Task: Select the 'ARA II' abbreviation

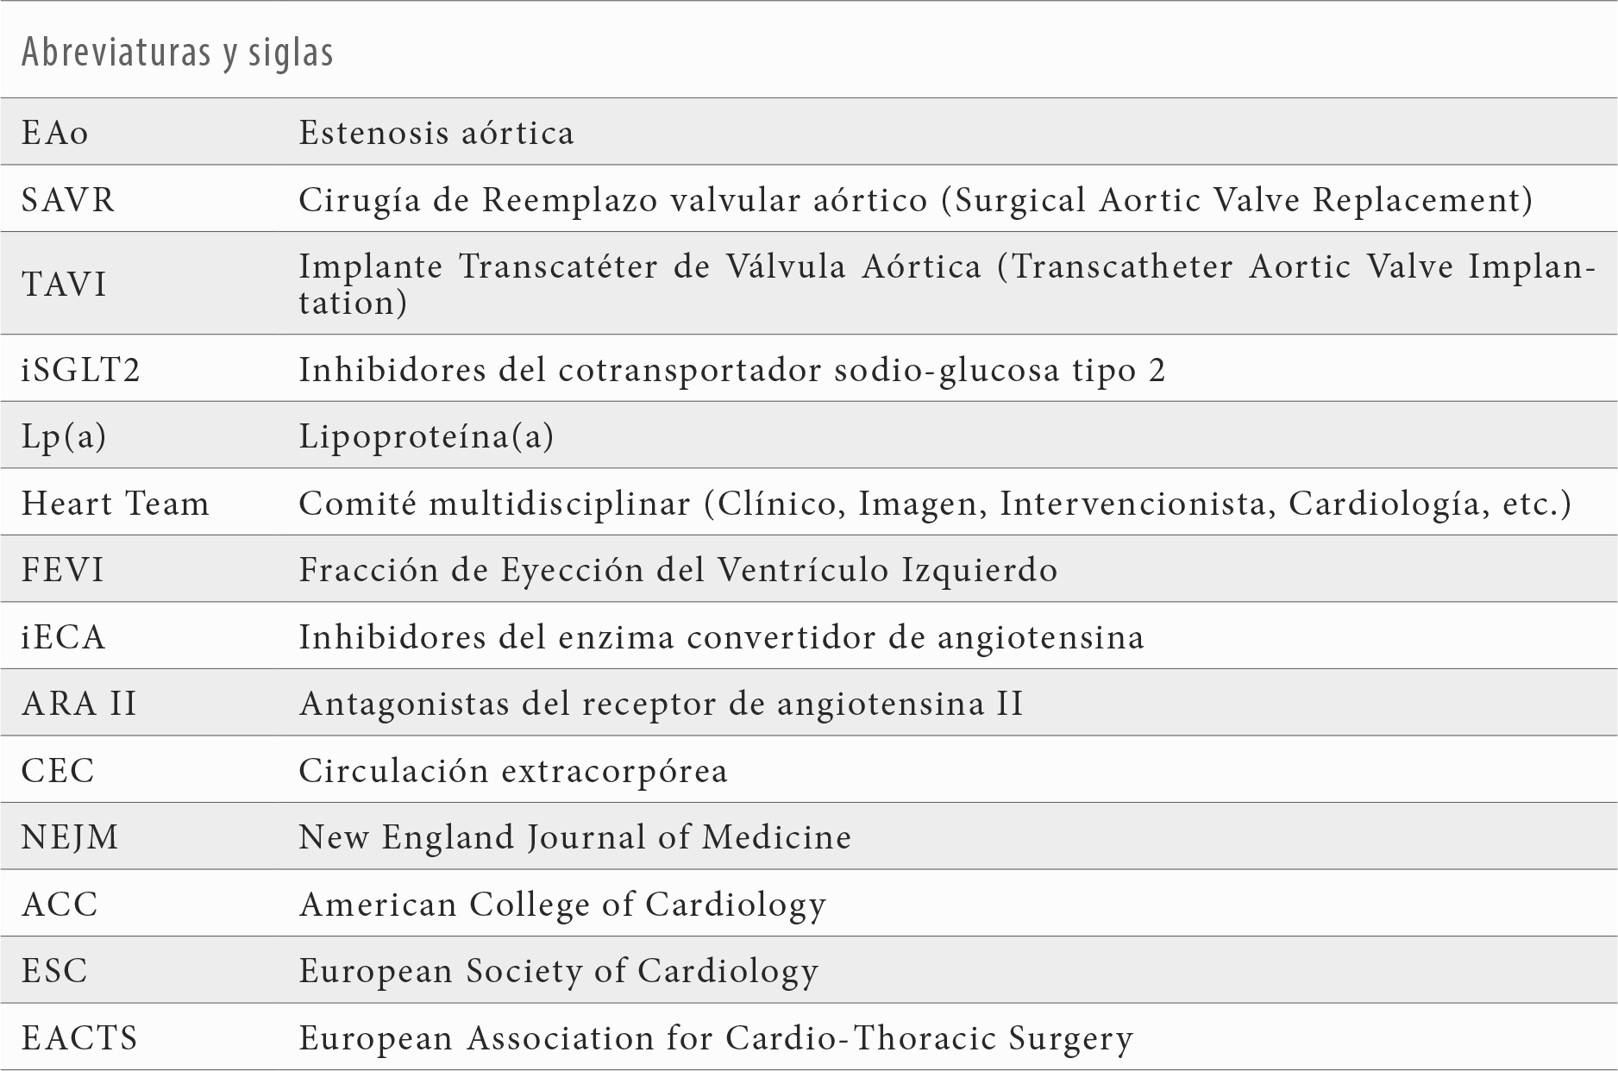Action: (x=79, y=704)
